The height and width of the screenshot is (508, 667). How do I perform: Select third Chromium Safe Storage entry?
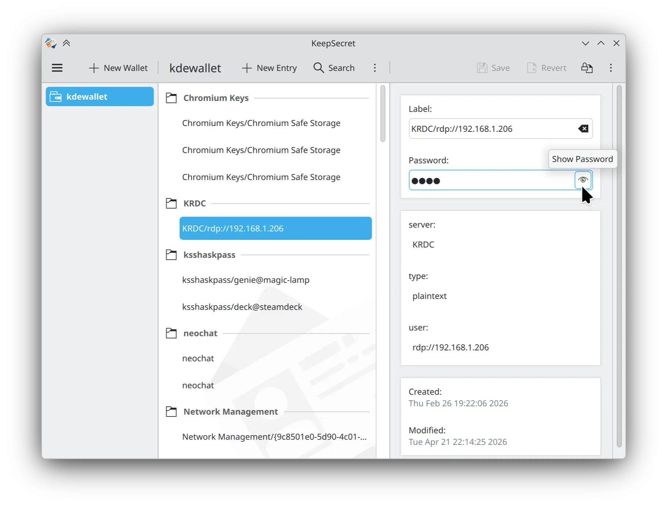(276, 177)
